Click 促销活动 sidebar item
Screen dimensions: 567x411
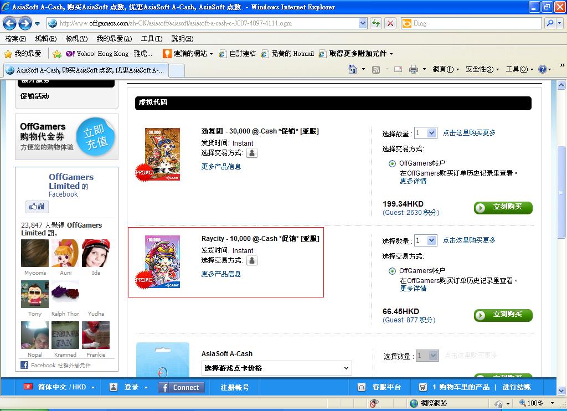pyautogui.click(x=35, y=96)
